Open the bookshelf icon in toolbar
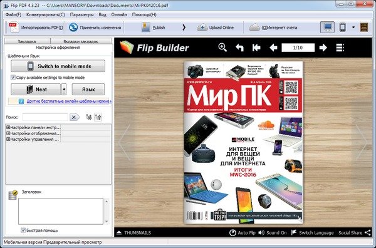 [x=364, y=28]
